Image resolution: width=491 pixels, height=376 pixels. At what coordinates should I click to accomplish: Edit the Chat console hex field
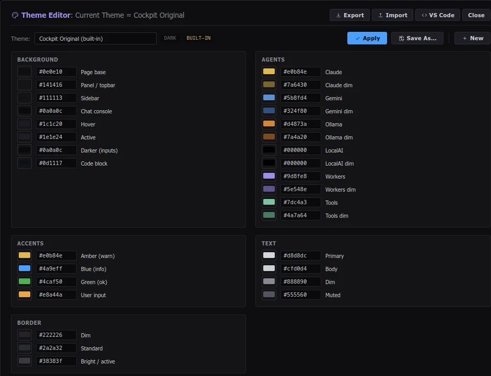[56, 111]
